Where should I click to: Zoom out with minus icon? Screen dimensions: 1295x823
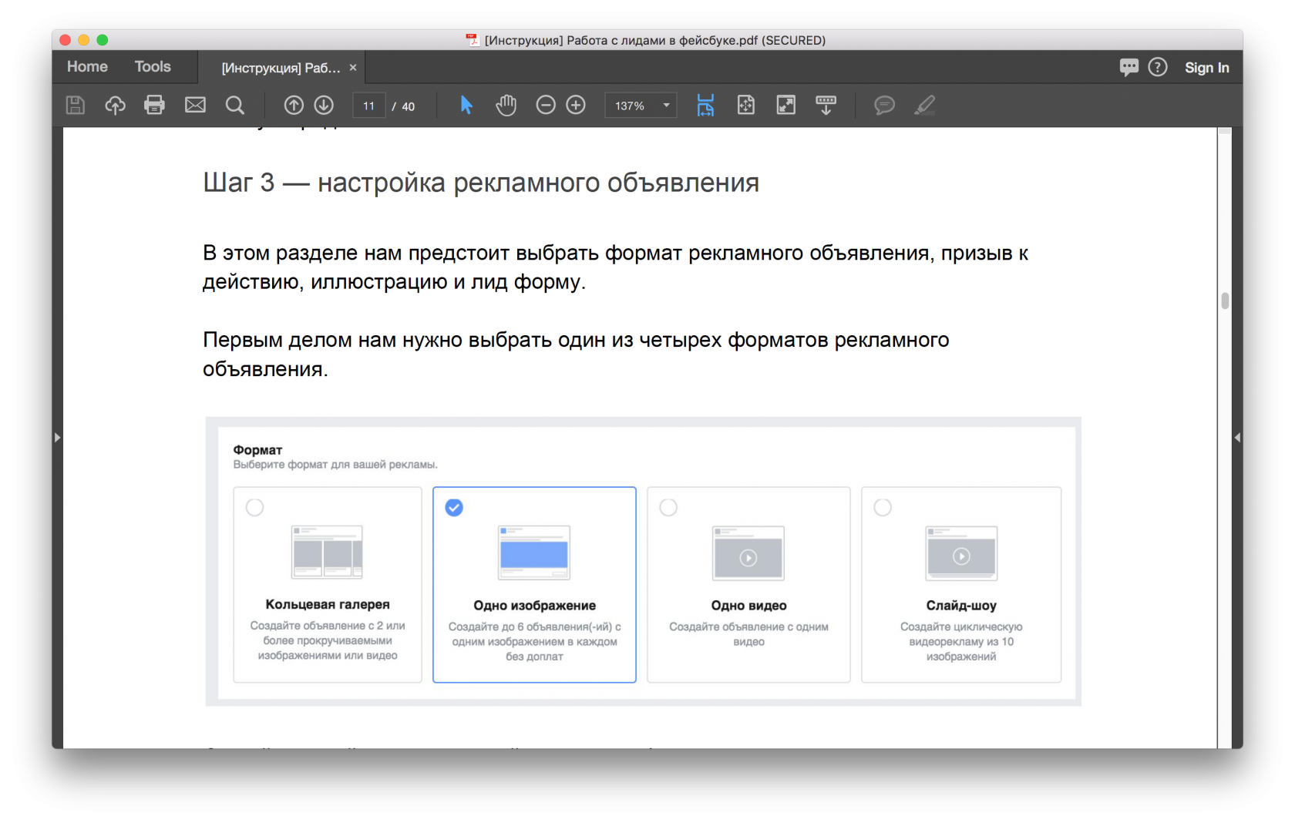point(546,106)
